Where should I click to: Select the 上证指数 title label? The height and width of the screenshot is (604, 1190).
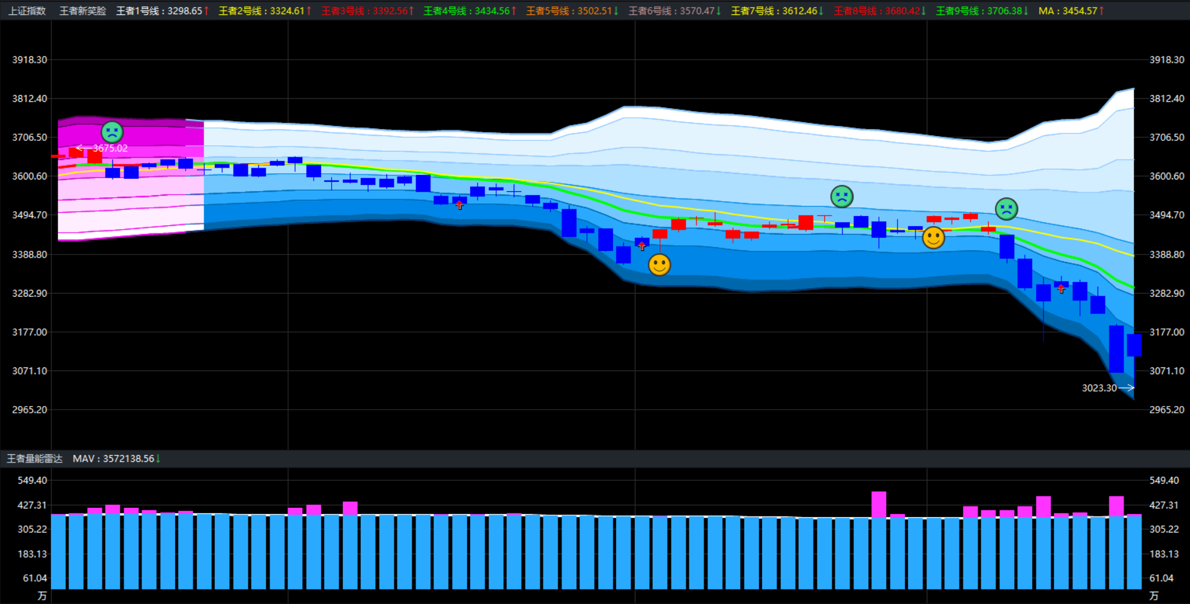coord(27,11)
